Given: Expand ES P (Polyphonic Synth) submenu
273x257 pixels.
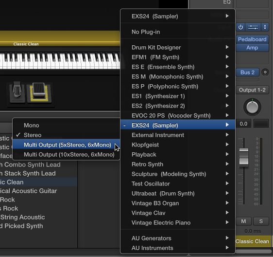Looking at the screenshot, I should [178, 86].
